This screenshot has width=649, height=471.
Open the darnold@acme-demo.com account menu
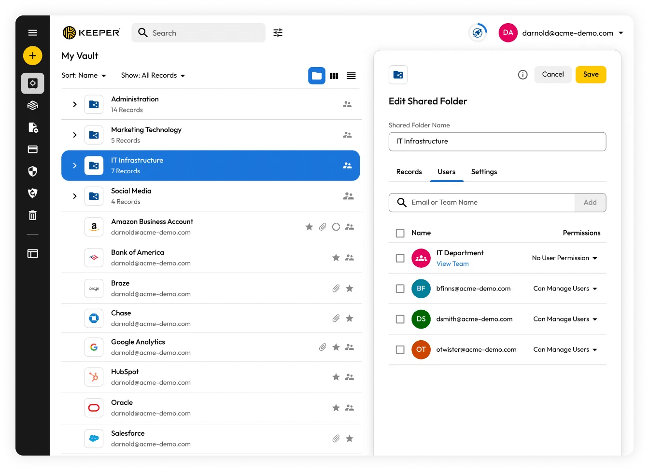[x=573, y=33]
